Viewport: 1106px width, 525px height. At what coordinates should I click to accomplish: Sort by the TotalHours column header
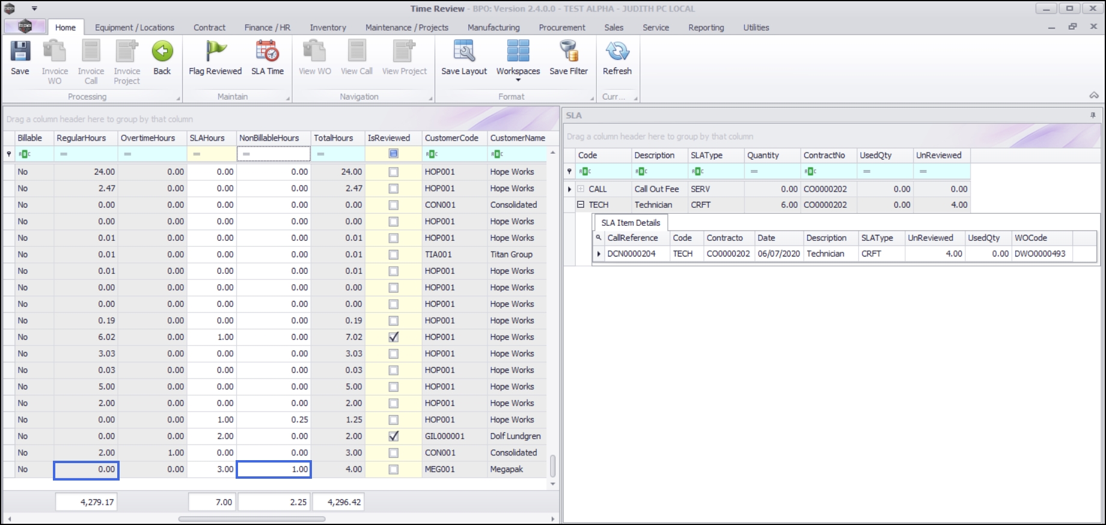334,138
